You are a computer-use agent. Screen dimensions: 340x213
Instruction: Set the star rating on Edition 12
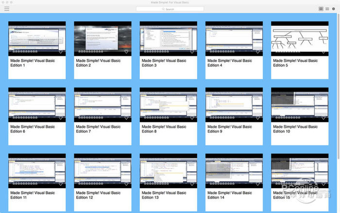pos(91,183)
